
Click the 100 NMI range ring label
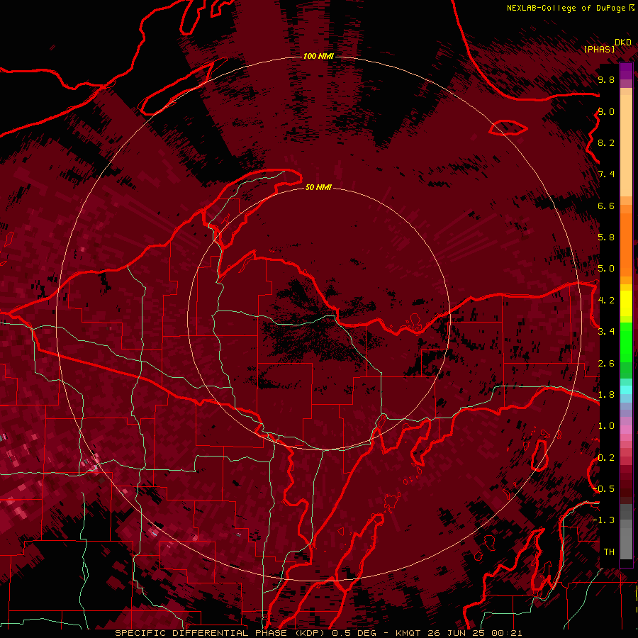tap(318, 56)
